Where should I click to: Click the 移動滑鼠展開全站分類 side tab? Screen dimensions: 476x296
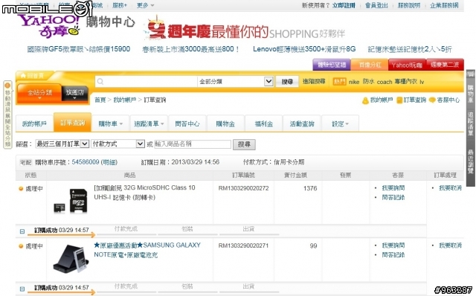pos(7,115)
